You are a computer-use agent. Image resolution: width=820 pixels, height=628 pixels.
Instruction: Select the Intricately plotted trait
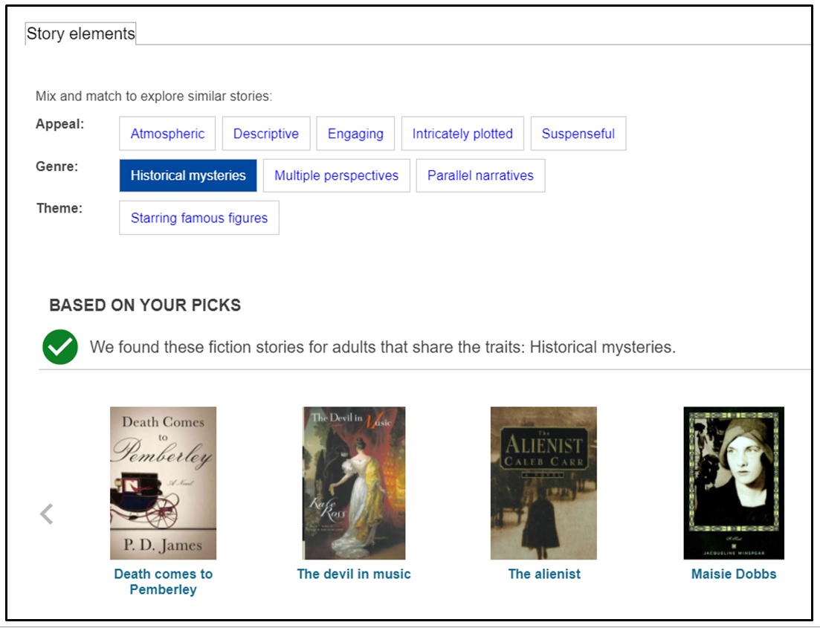(462, 133)
